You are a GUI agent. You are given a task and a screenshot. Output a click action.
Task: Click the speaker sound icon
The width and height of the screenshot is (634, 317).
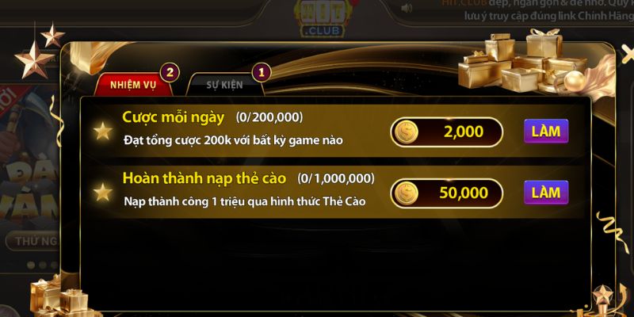[407, 8]
